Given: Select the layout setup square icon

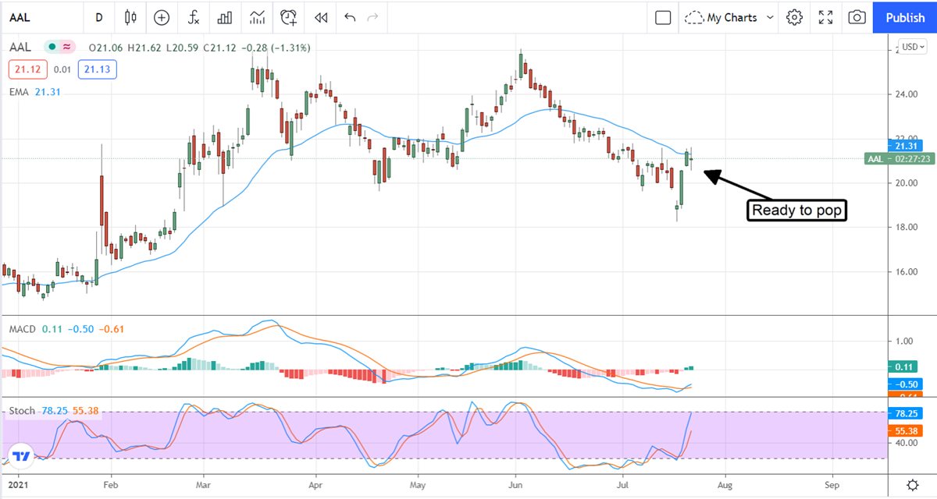Looking at the screenshot, I should click(663, 17).
